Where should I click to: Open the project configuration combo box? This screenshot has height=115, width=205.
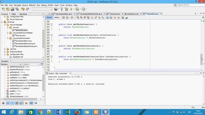pos(42,9)
